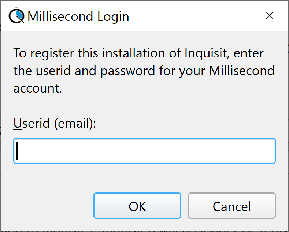The height and width of the screenshot is (232, 289).
Task: Click the word Login in the title
Action: 113,17
